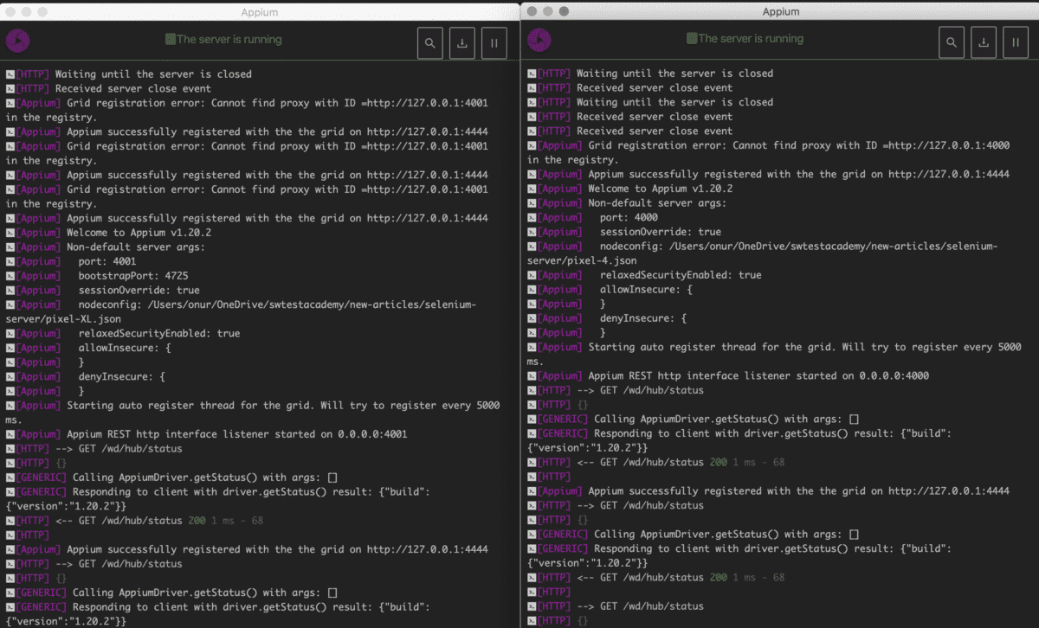Screen dimensions: 1039x628
Task: Click the Appium logo in the left window
Action: tap(17, 41)
